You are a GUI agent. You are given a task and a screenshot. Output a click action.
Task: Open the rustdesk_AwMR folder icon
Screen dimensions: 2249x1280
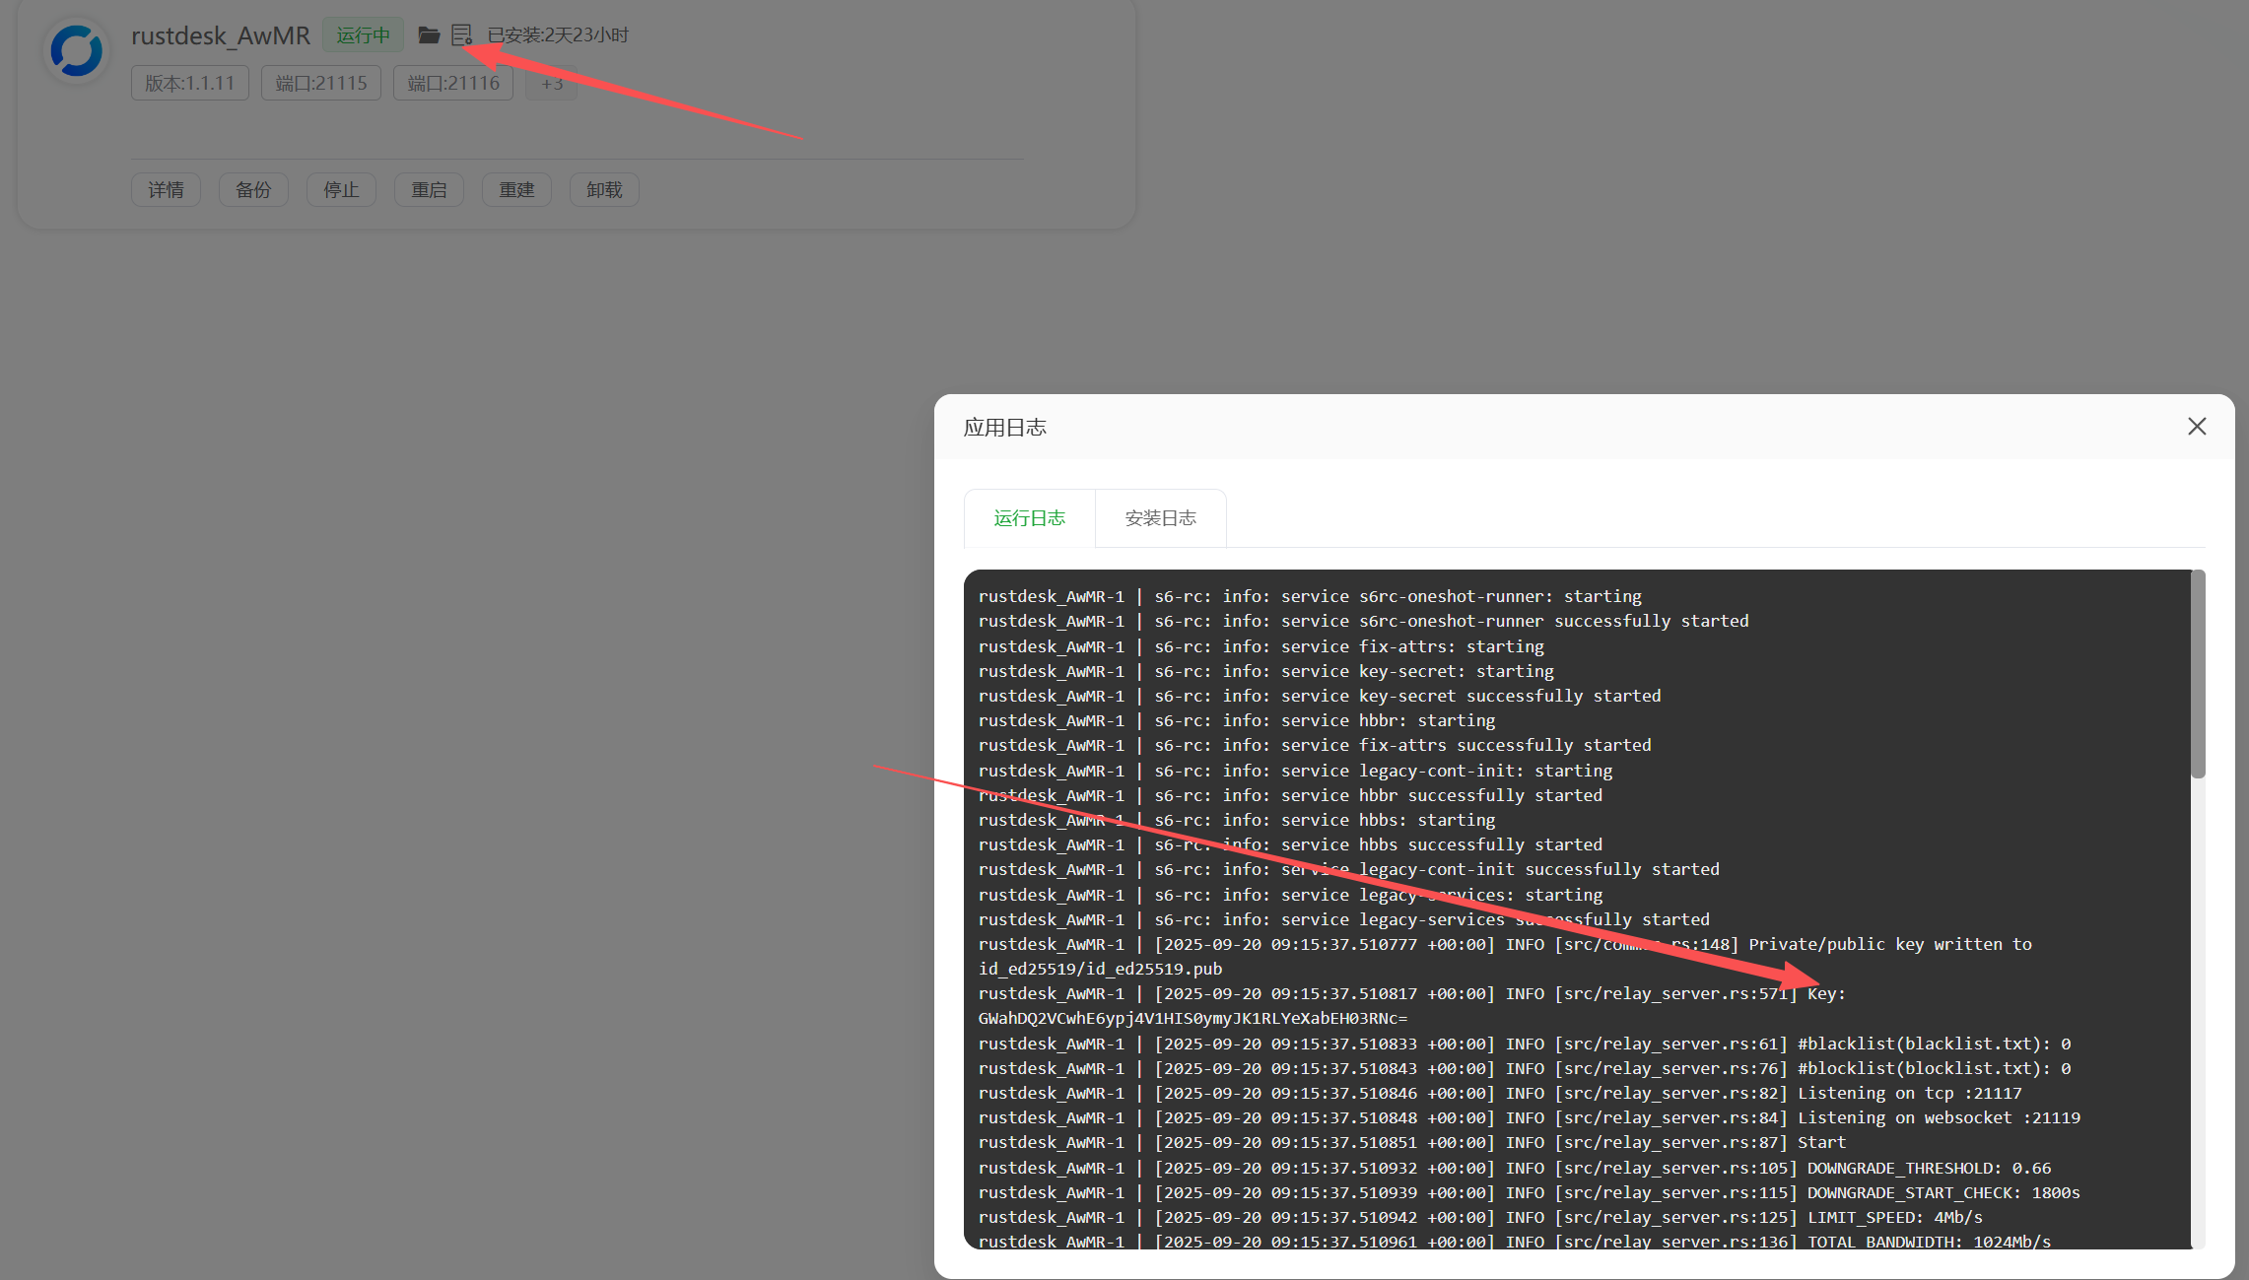(x=429, y=35)
